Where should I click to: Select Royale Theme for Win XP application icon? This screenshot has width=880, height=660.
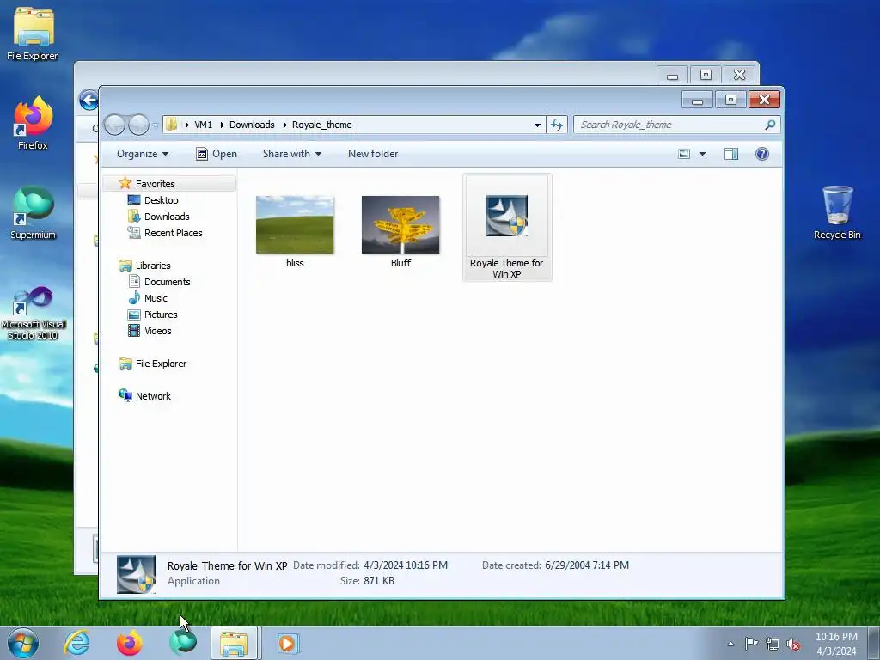[507, 216]
